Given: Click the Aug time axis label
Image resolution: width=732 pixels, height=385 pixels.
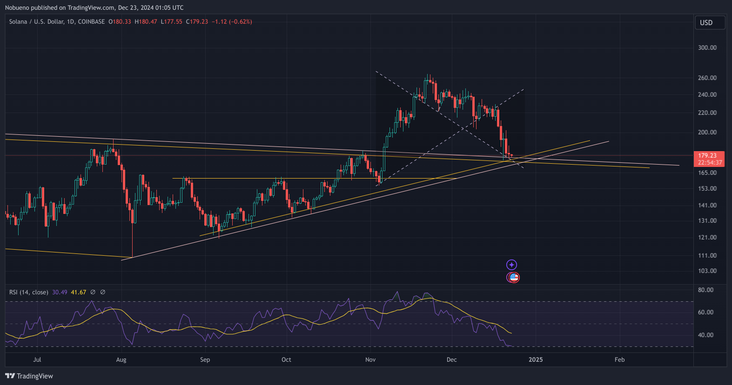Looking at the screenshot, I should [x=121, y=359].
